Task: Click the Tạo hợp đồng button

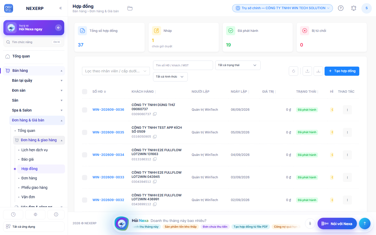Action: [x=342, y=71]
